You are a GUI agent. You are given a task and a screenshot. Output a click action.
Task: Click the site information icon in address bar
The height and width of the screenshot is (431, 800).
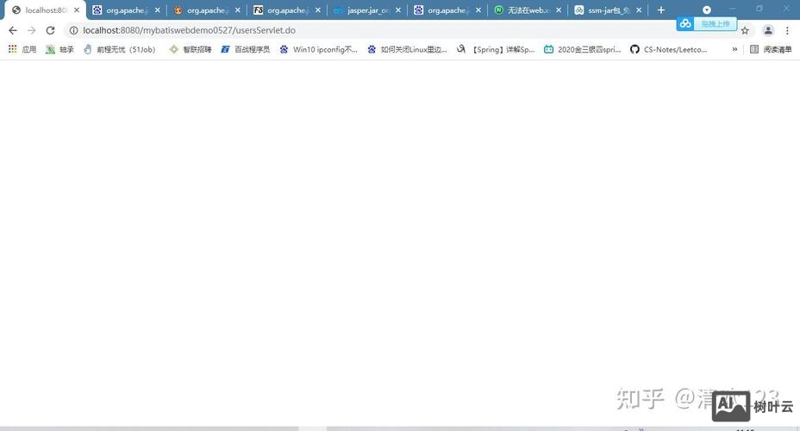point(72,30)
